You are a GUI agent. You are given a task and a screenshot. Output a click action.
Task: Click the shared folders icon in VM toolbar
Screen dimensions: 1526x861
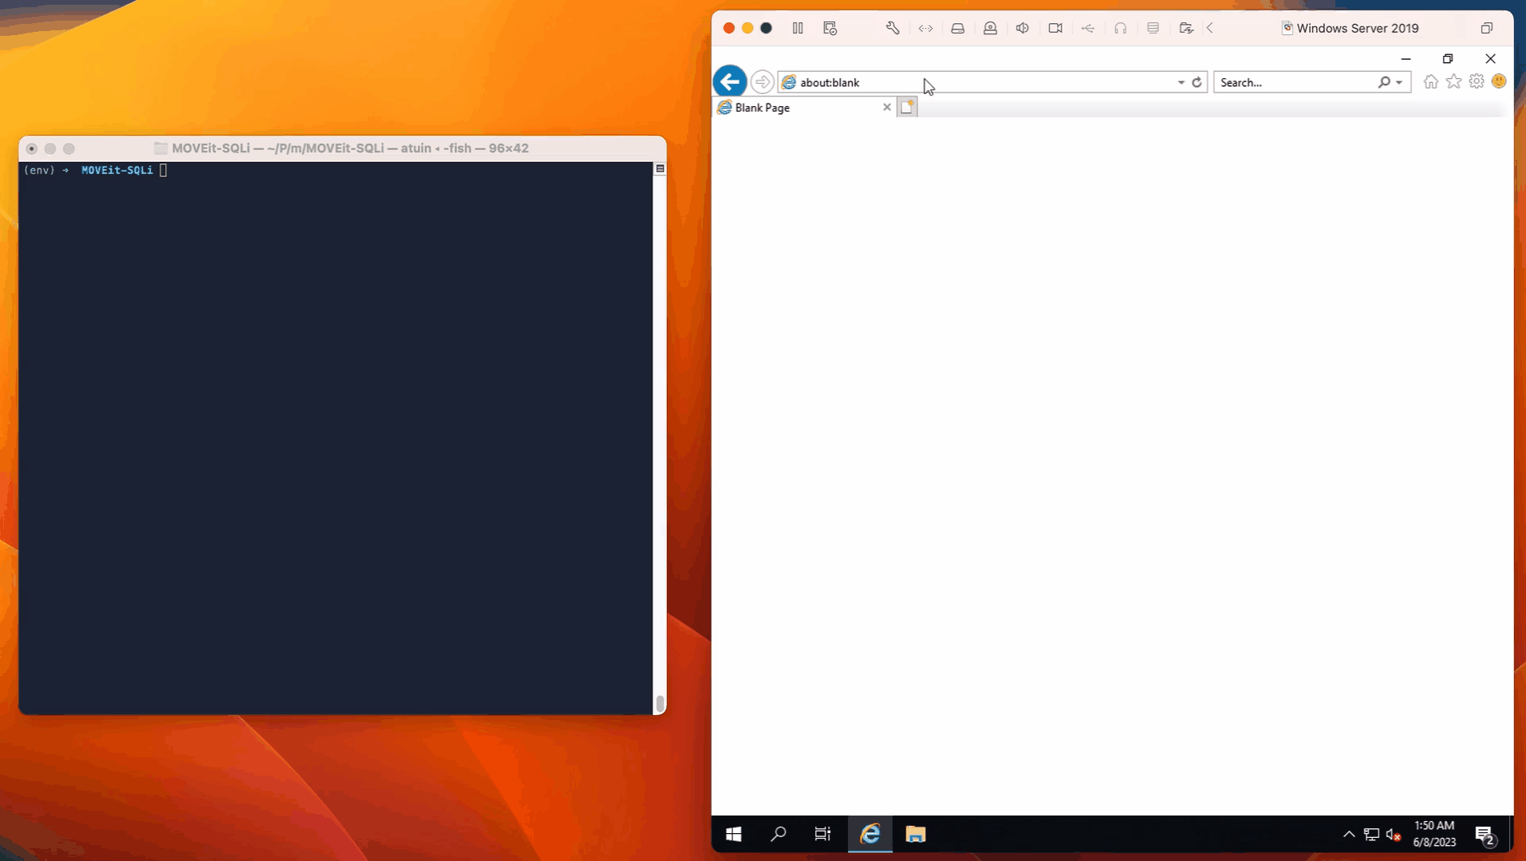[1186, 28]
